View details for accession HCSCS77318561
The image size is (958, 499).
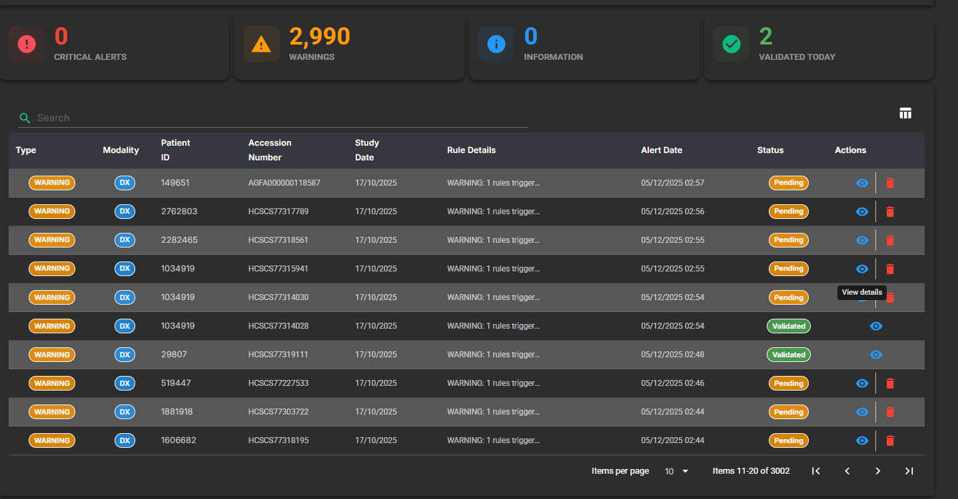(x=862, y=240)
